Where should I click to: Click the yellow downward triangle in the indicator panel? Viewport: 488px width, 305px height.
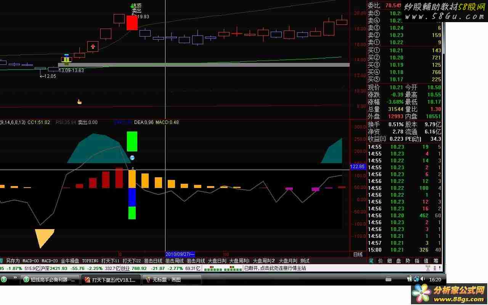(45, 239)
